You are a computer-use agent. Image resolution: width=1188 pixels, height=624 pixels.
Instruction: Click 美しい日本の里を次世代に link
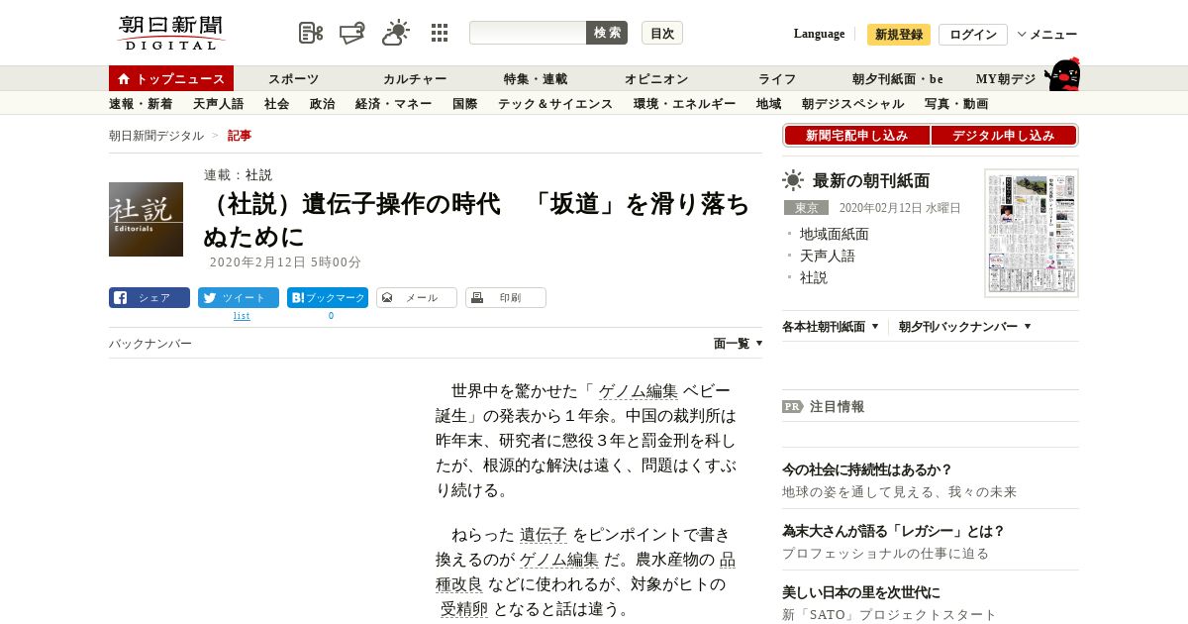pos(861,592)
